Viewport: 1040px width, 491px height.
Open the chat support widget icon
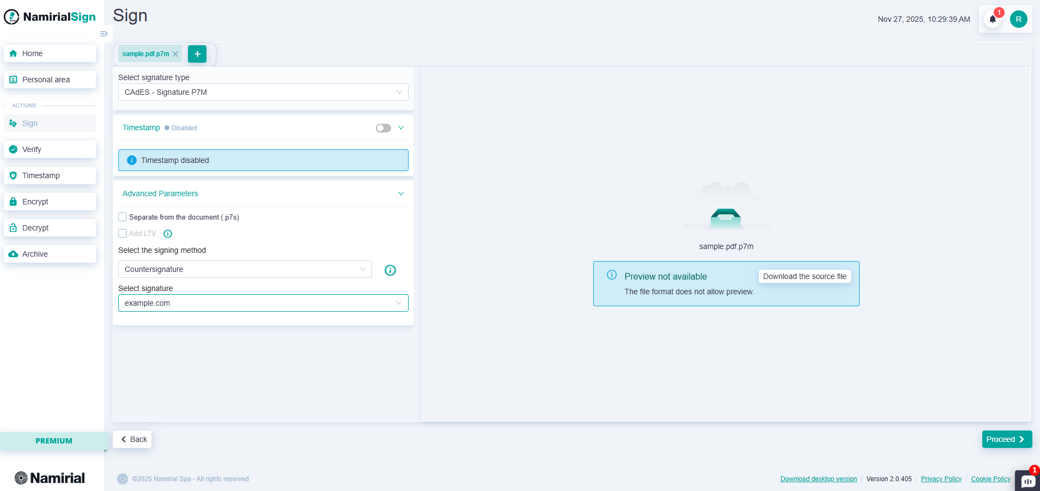point(1027,481)
